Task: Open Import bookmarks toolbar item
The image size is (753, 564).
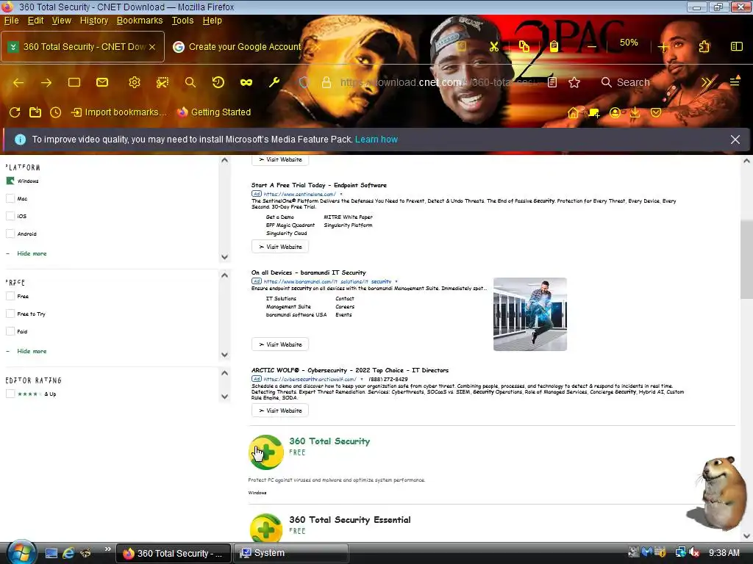Action: tap(118, 112)
